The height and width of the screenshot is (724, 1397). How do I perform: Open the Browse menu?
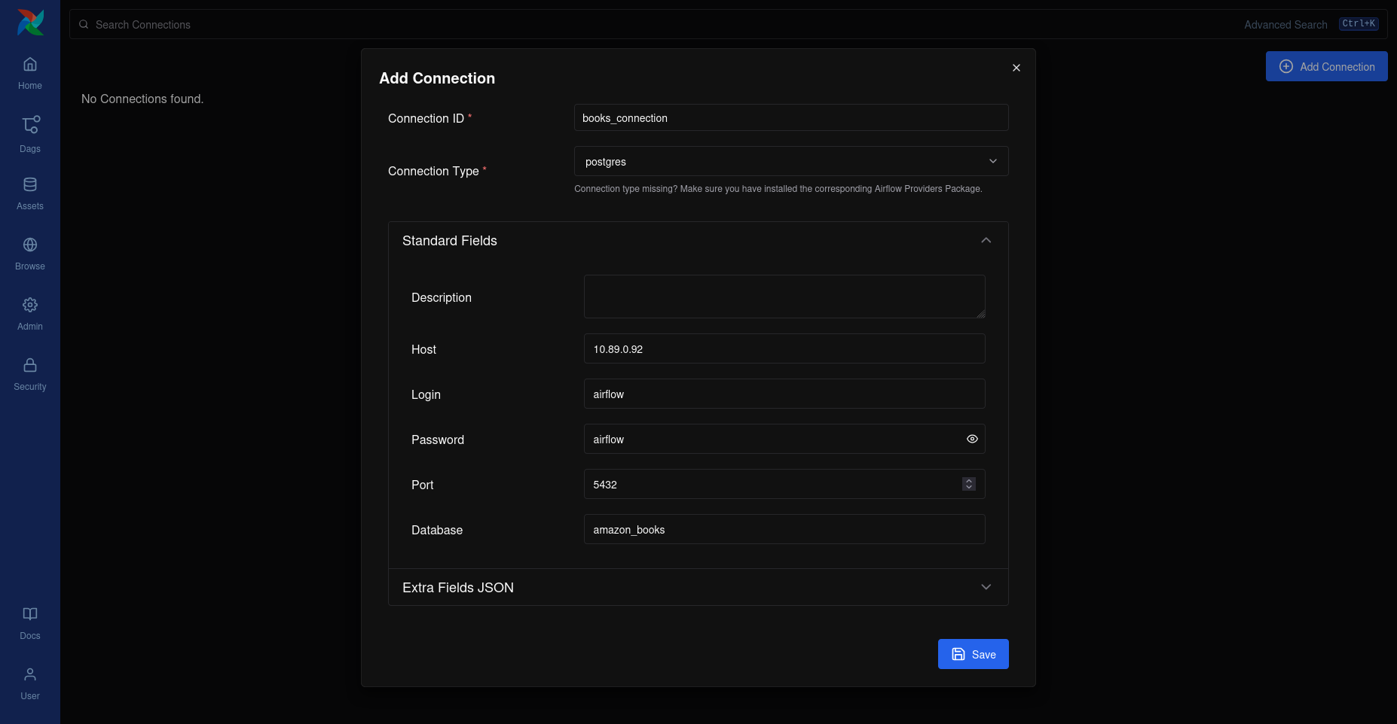click(x=30, y=254)
